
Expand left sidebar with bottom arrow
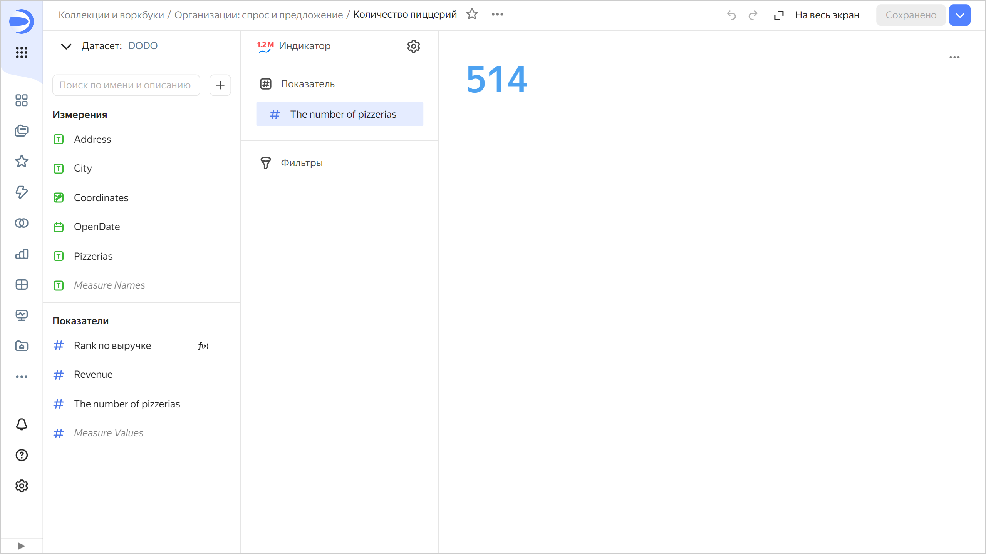[x=21, y=546]
